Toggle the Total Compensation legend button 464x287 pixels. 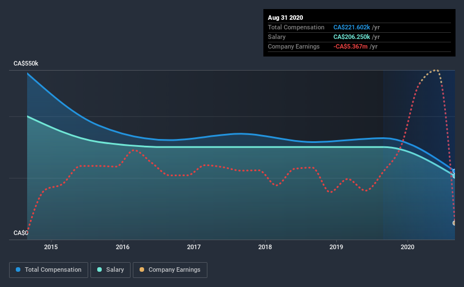tap(49, 270)
